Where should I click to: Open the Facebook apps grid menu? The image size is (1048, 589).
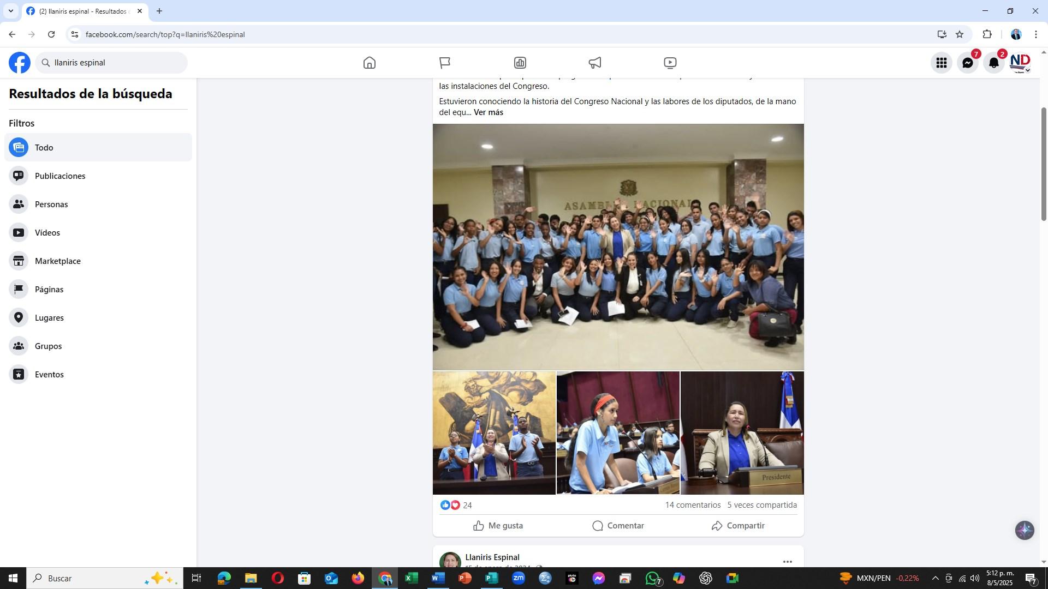click(942, 63)
